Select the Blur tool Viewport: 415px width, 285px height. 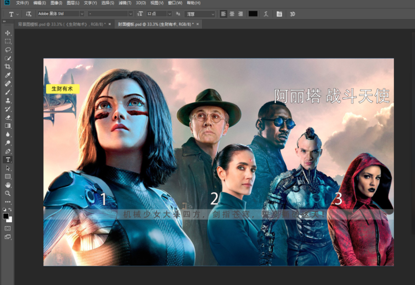[x=8, y=134]
